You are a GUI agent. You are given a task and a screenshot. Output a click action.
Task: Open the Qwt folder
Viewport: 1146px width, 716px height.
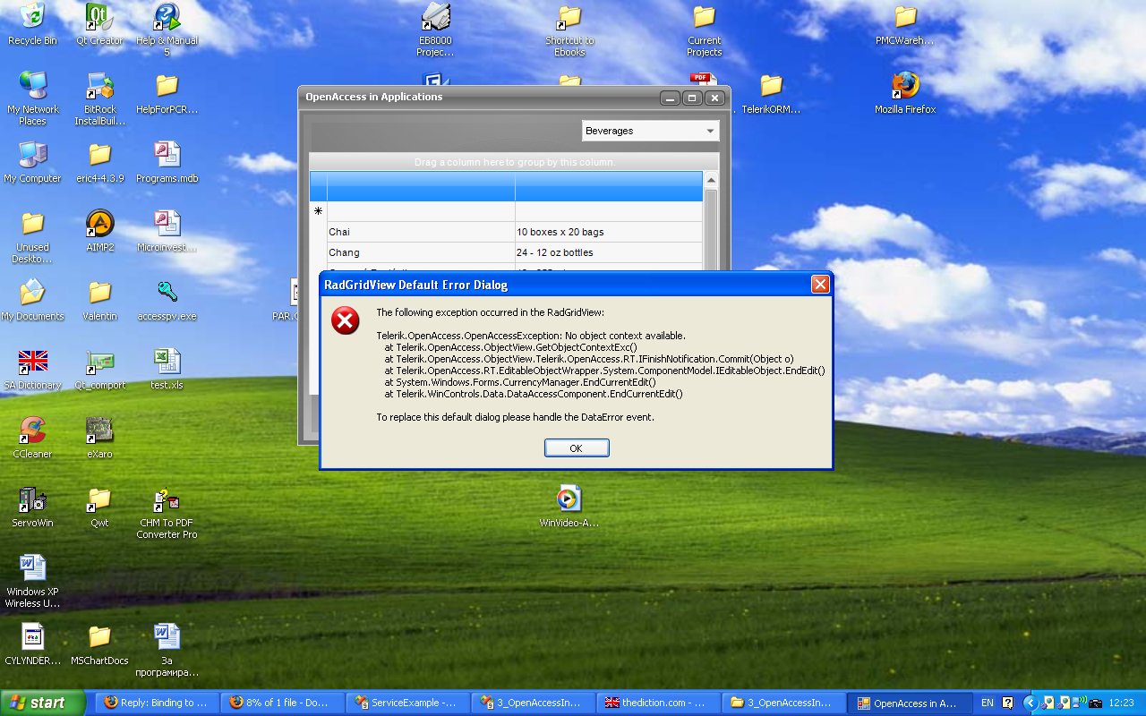tap(99, 507)
